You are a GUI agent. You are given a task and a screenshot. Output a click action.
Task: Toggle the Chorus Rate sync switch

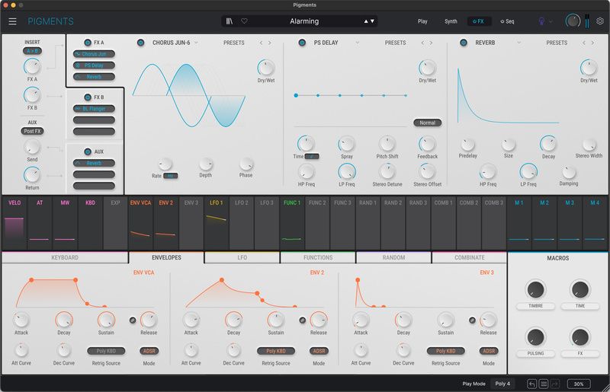coord(170,176)
